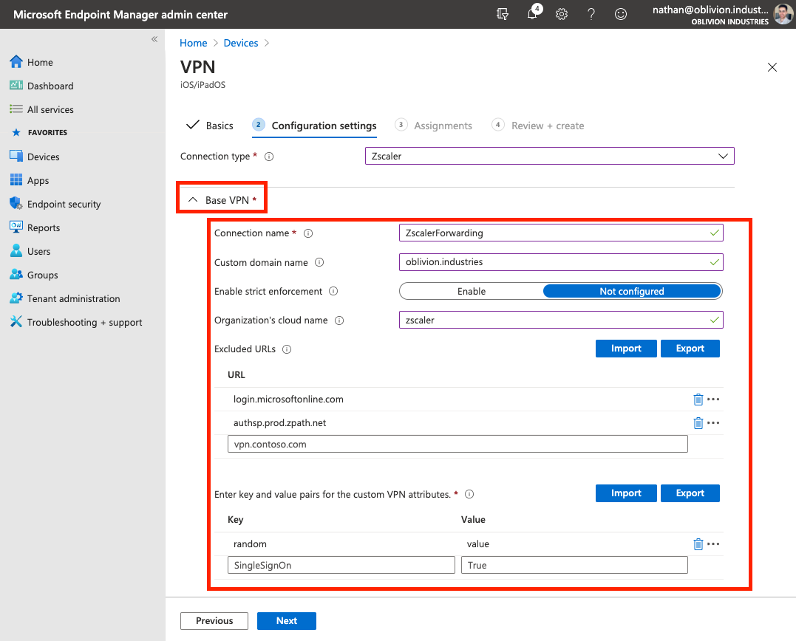Collapse the left navigation sidebar
Image resolution: width=796 pixels, height=641 pixels.
point(154,39)
